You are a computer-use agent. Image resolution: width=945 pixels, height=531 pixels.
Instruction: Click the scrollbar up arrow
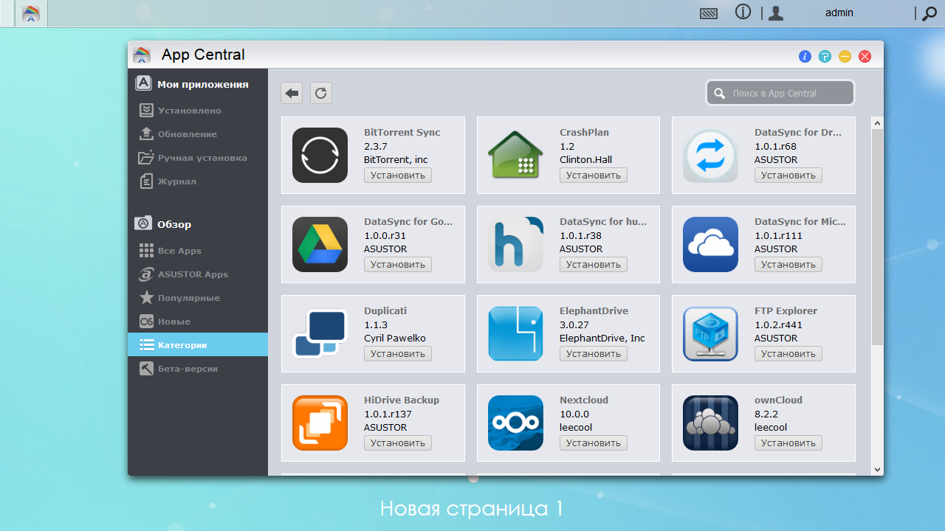tap(877, 122)
